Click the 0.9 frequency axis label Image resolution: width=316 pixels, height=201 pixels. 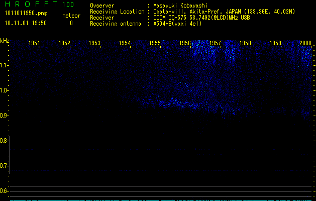4,116
